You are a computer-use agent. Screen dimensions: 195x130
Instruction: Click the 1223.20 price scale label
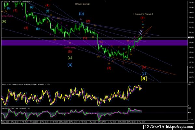(191, 22)
